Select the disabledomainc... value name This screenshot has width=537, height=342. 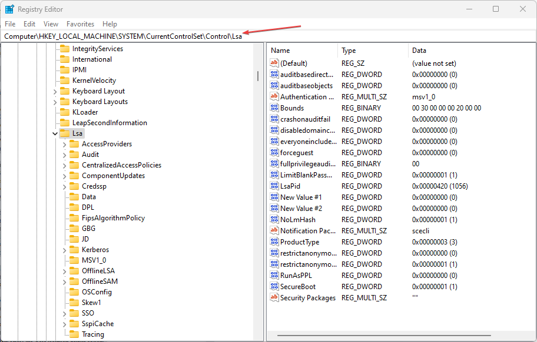pyautogui.click(x=307, y=130)
